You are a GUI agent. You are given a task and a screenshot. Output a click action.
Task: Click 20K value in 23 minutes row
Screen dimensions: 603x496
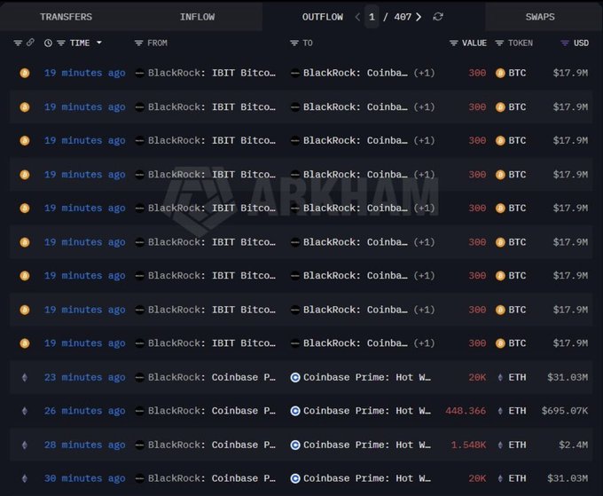click(x=477, y=377)
